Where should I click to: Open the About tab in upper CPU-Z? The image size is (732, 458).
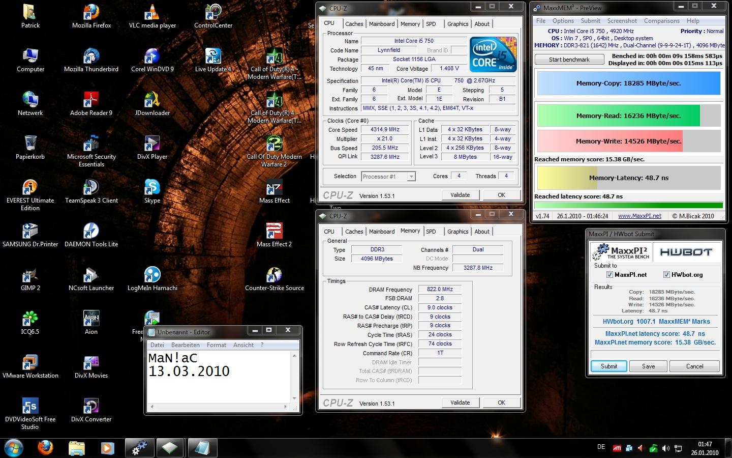482,24
